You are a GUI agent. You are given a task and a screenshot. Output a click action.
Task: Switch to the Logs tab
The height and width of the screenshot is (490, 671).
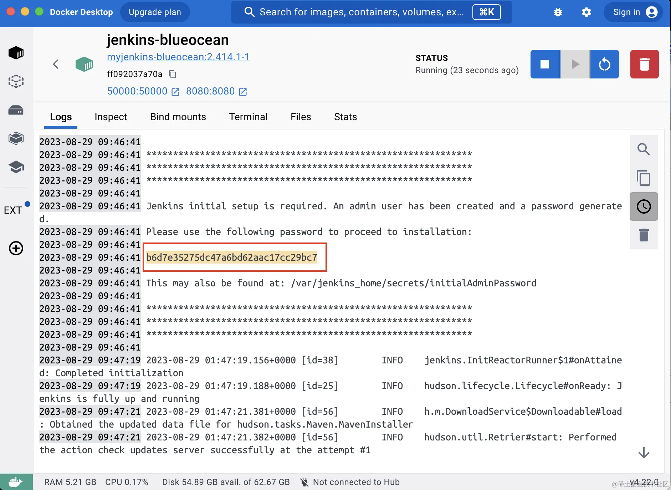(x=61, y=117)
